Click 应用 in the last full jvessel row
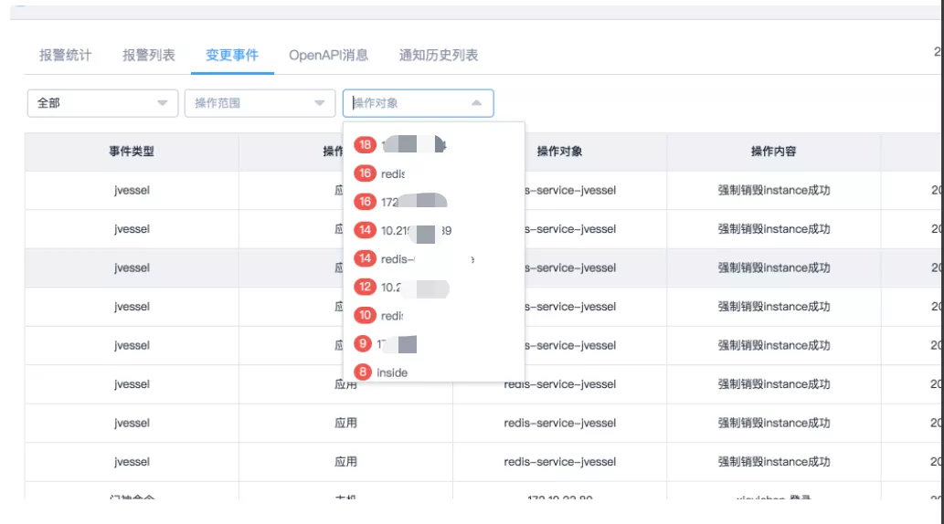The image size is (944, 524). [345, 462]
